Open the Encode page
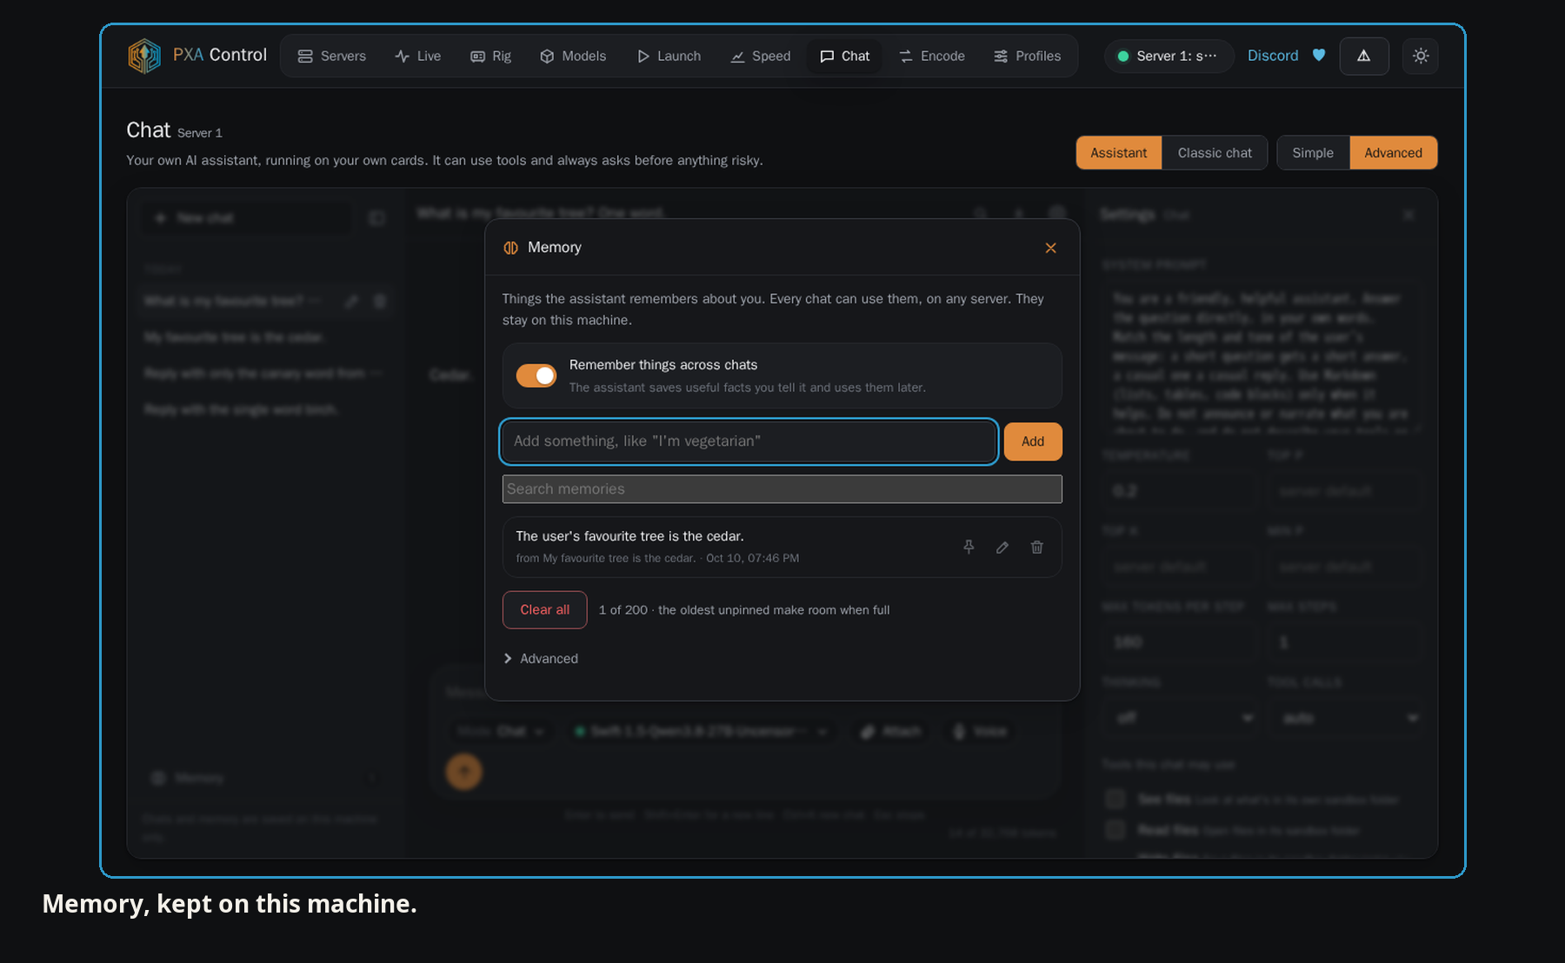This screenshot has width=1565, height=963. click(932, 56)
